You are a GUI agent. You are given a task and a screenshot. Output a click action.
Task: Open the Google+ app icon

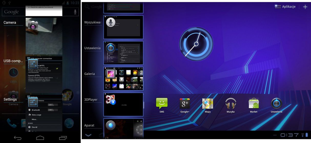coord(185,105)
